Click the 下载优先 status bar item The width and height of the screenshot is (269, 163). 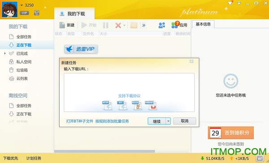point(11,158)
